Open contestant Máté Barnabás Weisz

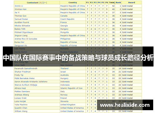pos(24,78)
